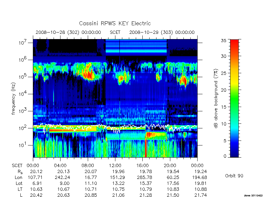Click the "dB above background (7%)" label
The image size is (263, 197).
click(216, 98)
